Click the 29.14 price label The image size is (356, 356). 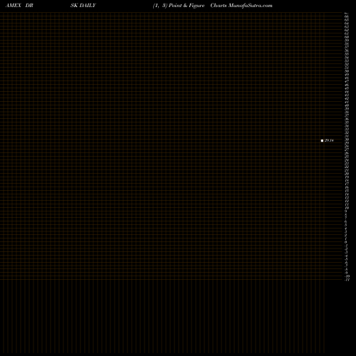pos(329,140)
